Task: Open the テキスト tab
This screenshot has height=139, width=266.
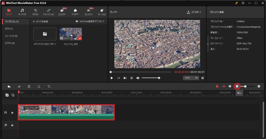Action: (35, 12)
